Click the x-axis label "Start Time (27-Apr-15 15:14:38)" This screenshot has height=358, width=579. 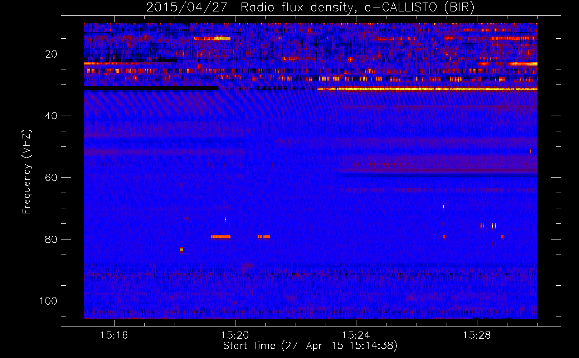[310, 346]
